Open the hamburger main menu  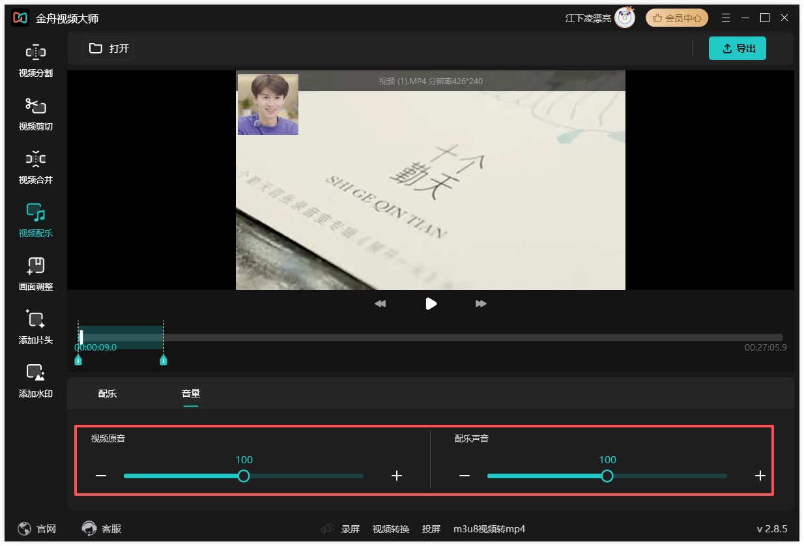coord(726,18)
